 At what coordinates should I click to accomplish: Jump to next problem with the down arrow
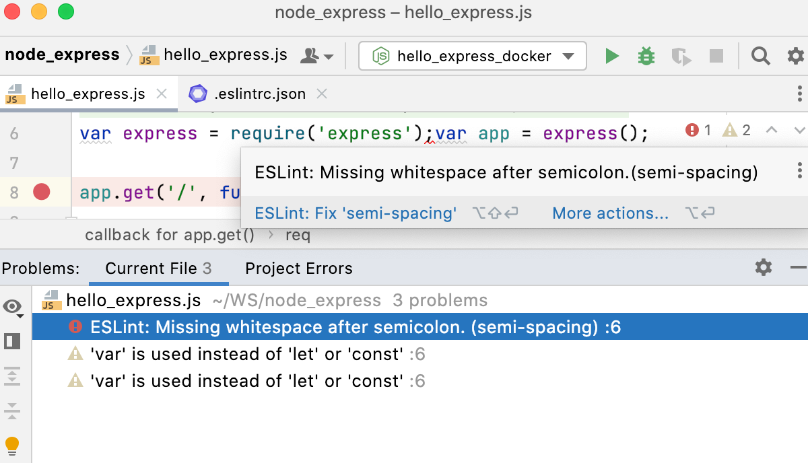tap(799, 130)
